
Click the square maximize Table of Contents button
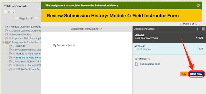9,12
